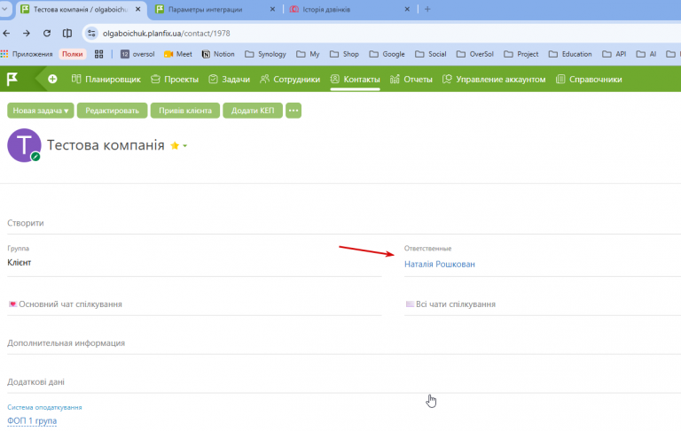Image resolution: width=681 pixels, height=431 pixels.
Task: Click the Додаткові дані section heading
Action: (x=36, y=382)
